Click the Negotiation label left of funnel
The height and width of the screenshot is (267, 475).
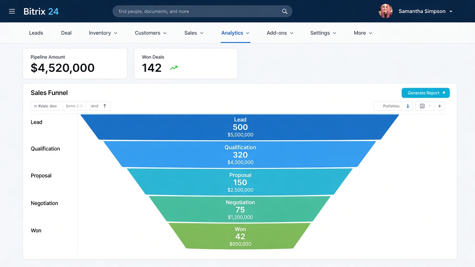44,203
